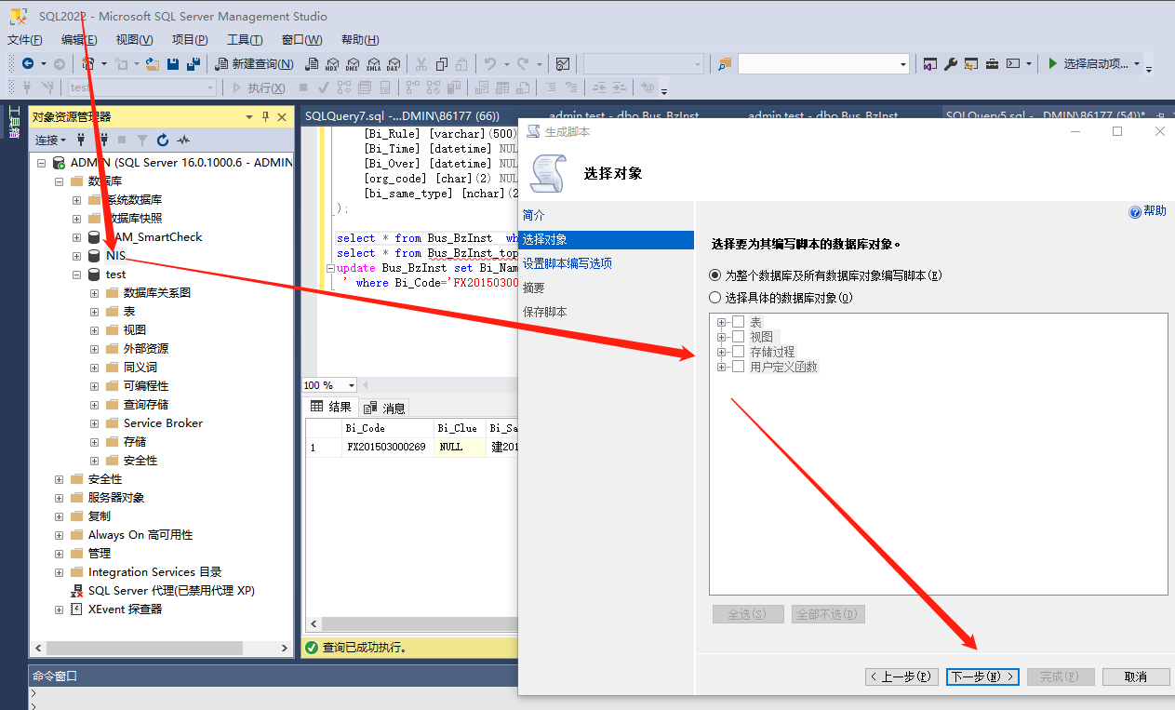Switch to the 结果 results tab
Viewport: 1175px width, 710px height.
(331, 407)
